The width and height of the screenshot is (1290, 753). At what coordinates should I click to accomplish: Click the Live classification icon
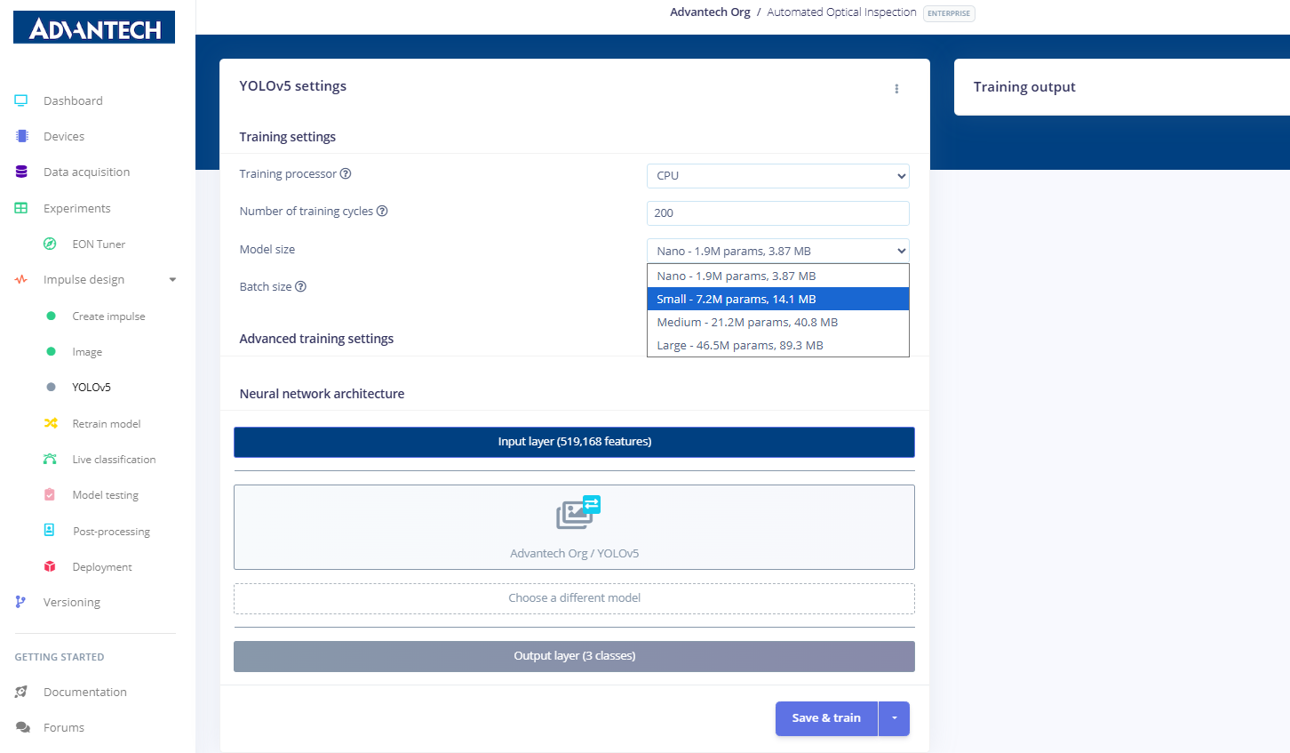click(x=50, y=459)
